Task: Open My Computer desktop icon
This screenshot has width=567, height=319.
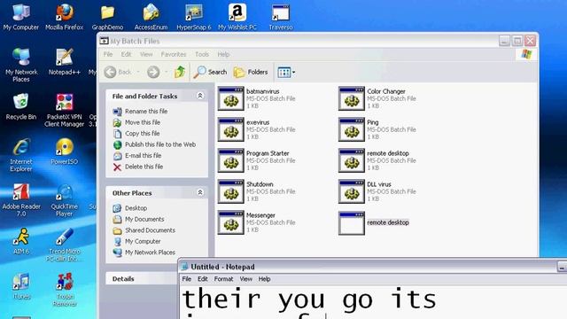Action: tap(21, 17)
